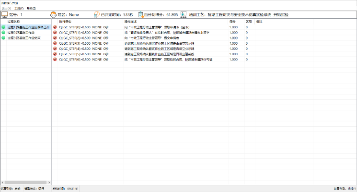
Task: Click the clock icon beside 已评定时间
Action: pyautogui.click(x=97, y=15)
